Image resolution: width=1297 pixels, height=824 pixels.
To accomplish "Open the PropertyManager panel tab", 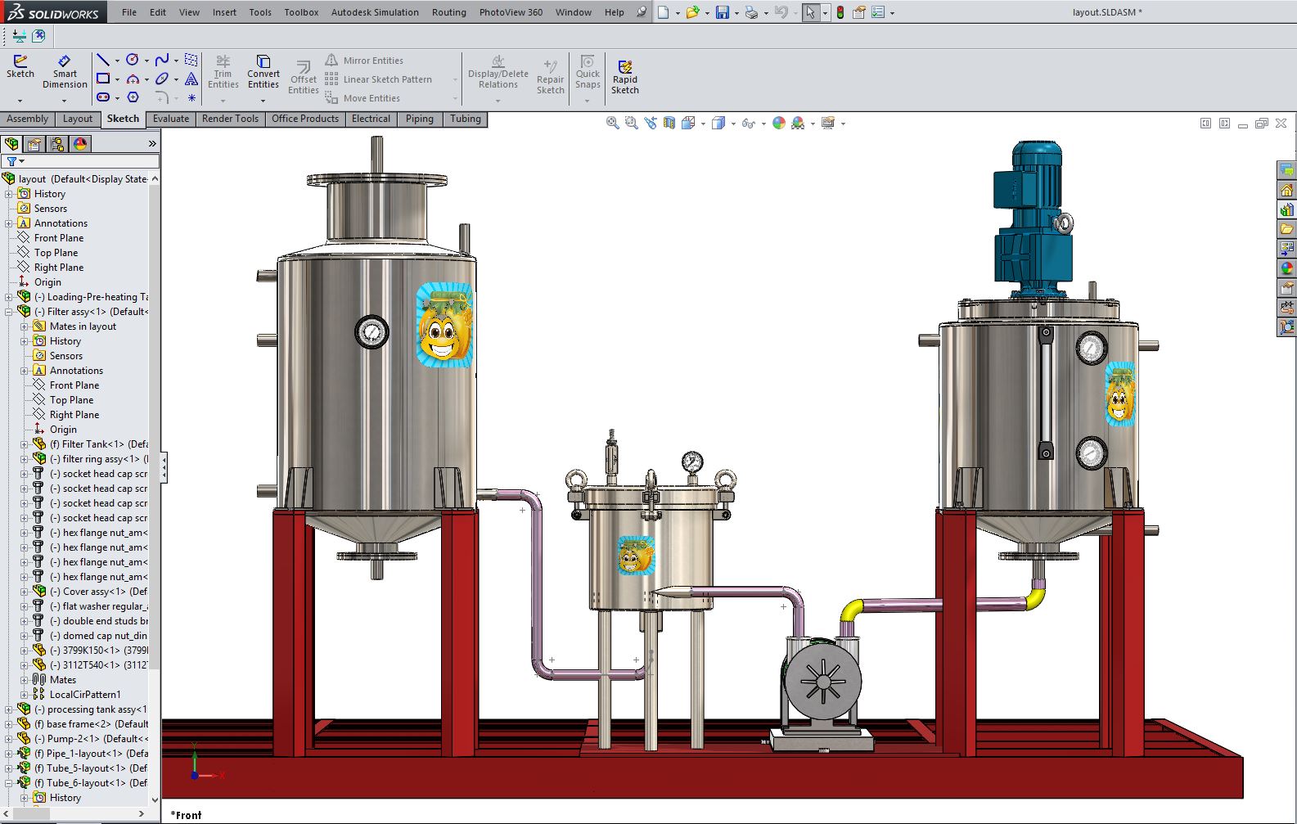I will [34, 144].
